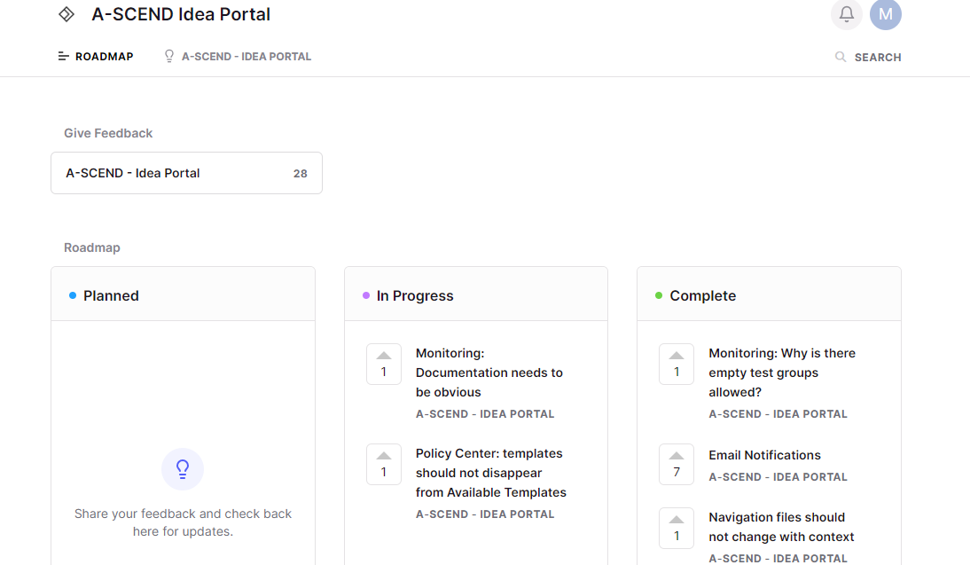The width and height of the screenshot is (970, 565).
Task: Upvote "Monitoring: Documentation needs to be obvious"
Action: coord(383,364)
